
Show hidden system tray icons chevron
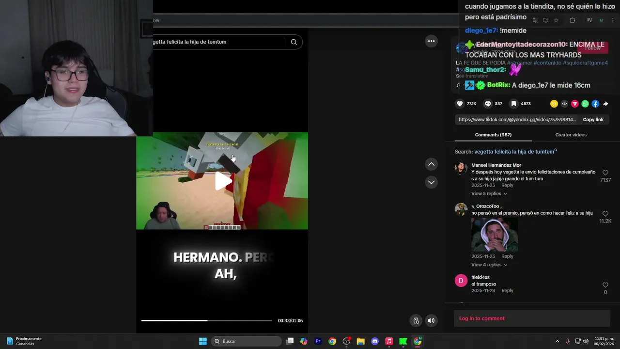tap(557, 341)
